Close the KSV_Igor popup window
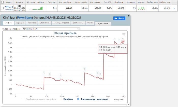This screenshot has height=107, width=178. (x=129, y=16)
